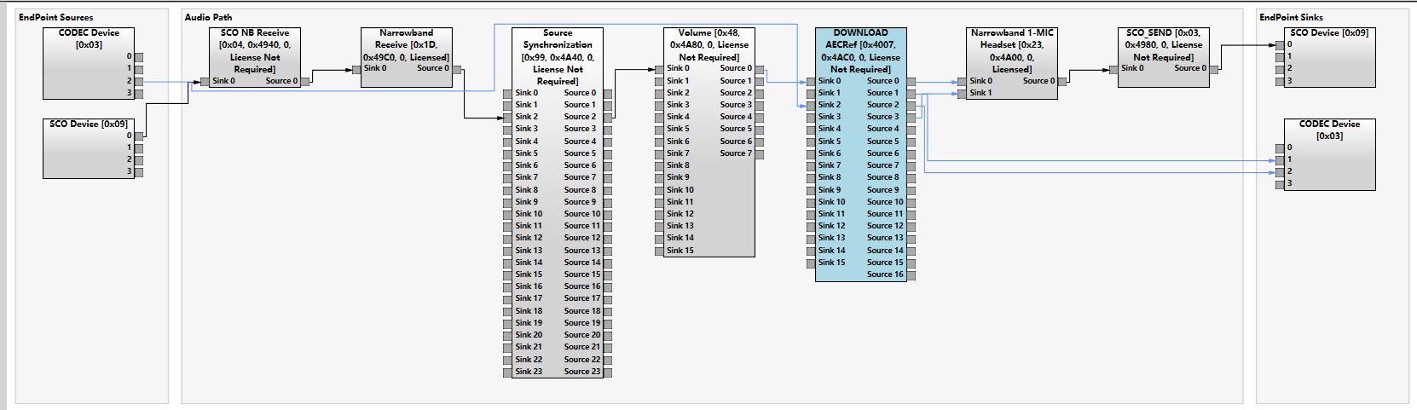Image resolution: width=1417 pixels, height=410 pixels.
Task: Click Source 16 connector on DOWNLOAD AECRef
Action: pyautogui.click(x=911, y=275)
